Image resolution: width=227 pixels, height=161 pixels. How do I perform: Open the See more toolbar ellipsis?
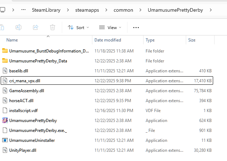tap(136, 27)
